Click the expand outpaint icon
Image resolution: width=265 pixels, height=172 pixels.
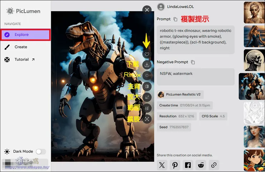click(147, 119)
